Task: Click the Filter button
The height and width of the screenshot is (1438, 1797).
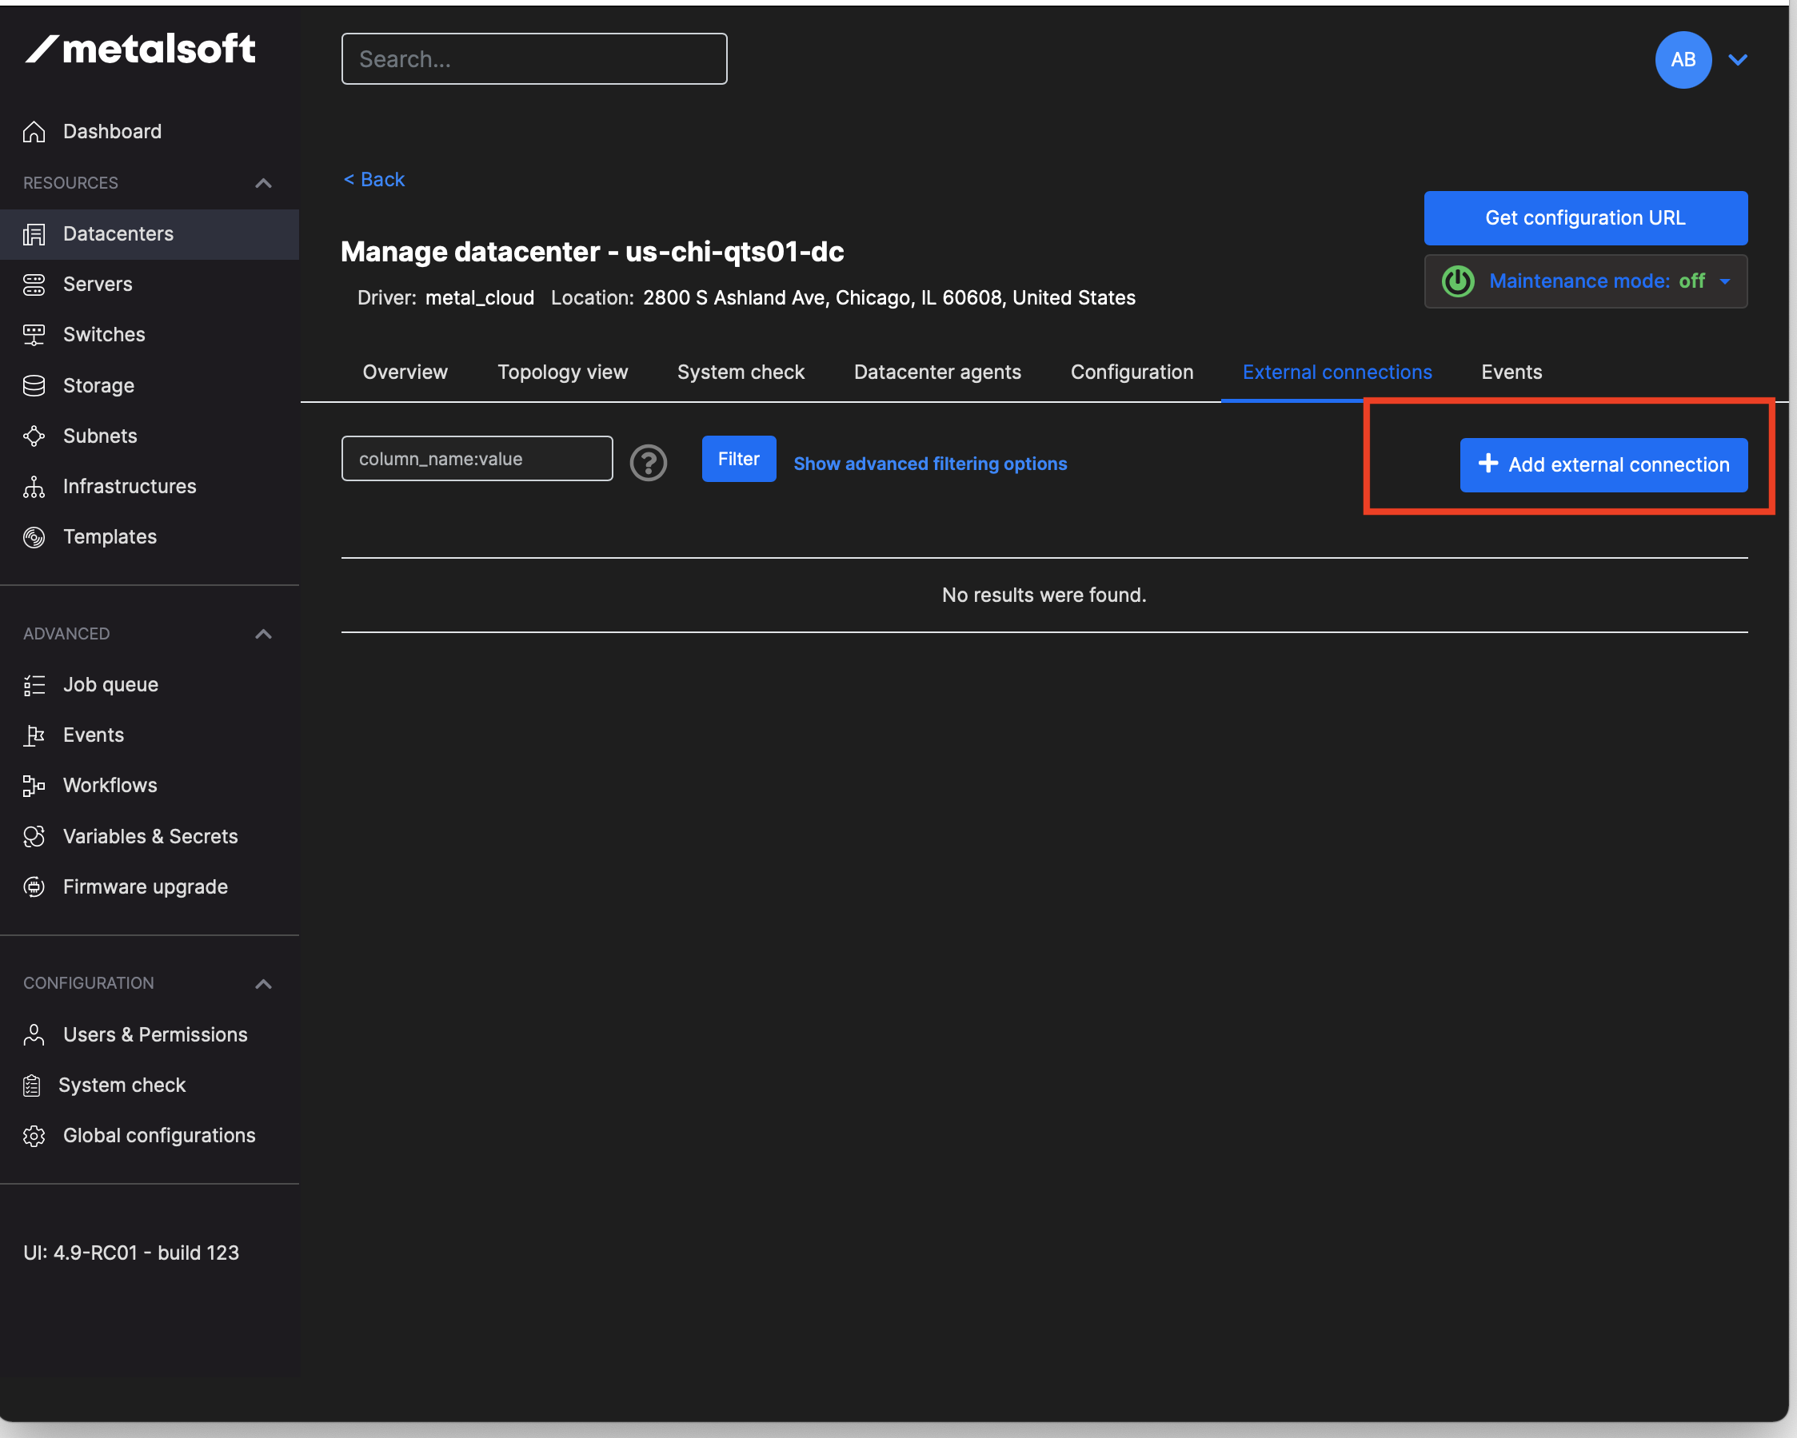Action: [738, 459]
